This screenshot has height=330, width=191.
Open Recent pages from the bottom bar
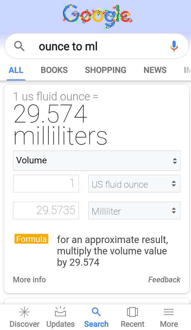tap(132, 317)
